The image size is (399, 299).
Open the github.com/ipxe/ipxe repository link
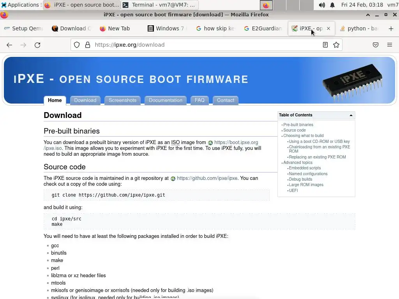point(207,178)
